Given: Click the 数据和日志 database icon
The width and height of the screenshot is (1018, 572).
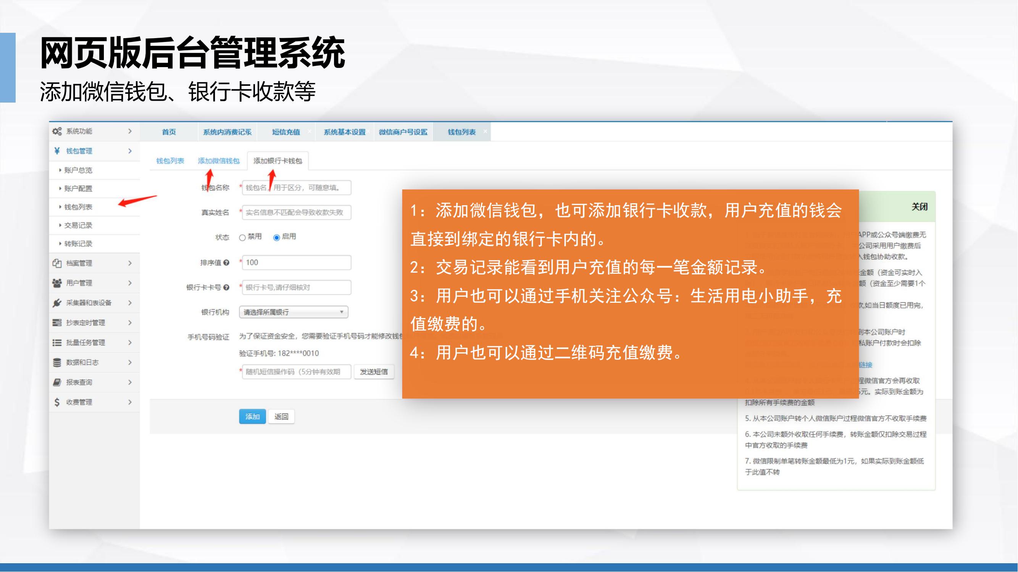Looking at the screenshot, I should pos(57,362).
